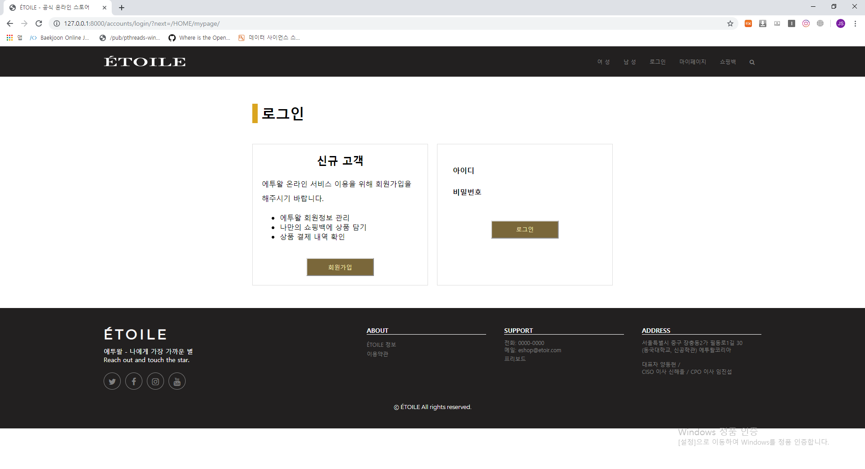Switch to the 남성 menu
Viewport: 865px width, 469px height.
[629, 62]
